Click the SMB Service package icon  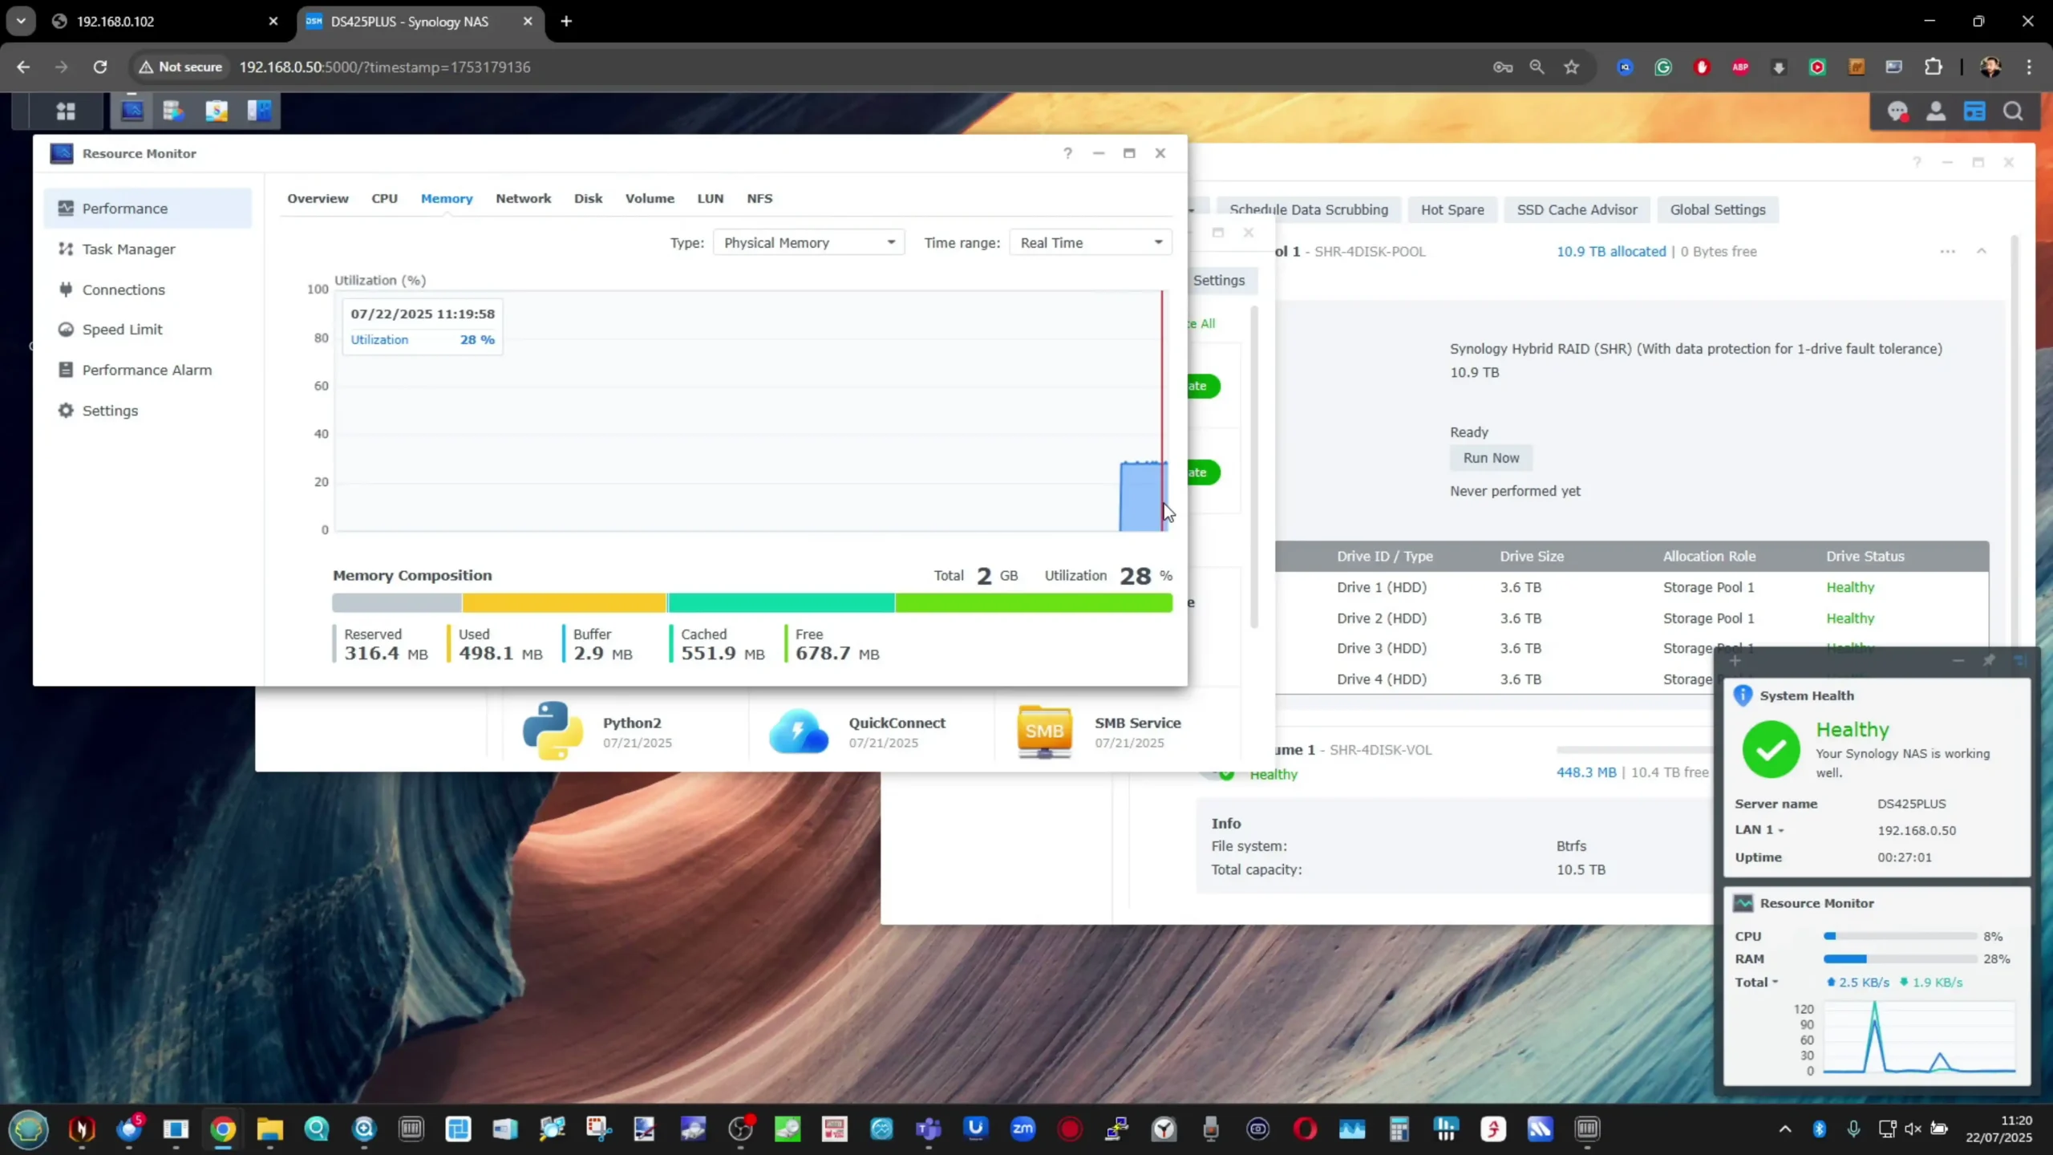coord(1044,731)
